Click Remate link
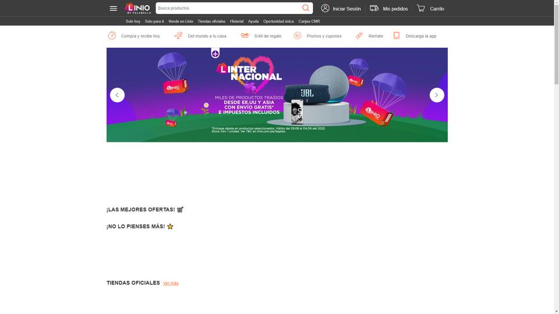This screenshot has height=314, width=559. pos(376,36)
